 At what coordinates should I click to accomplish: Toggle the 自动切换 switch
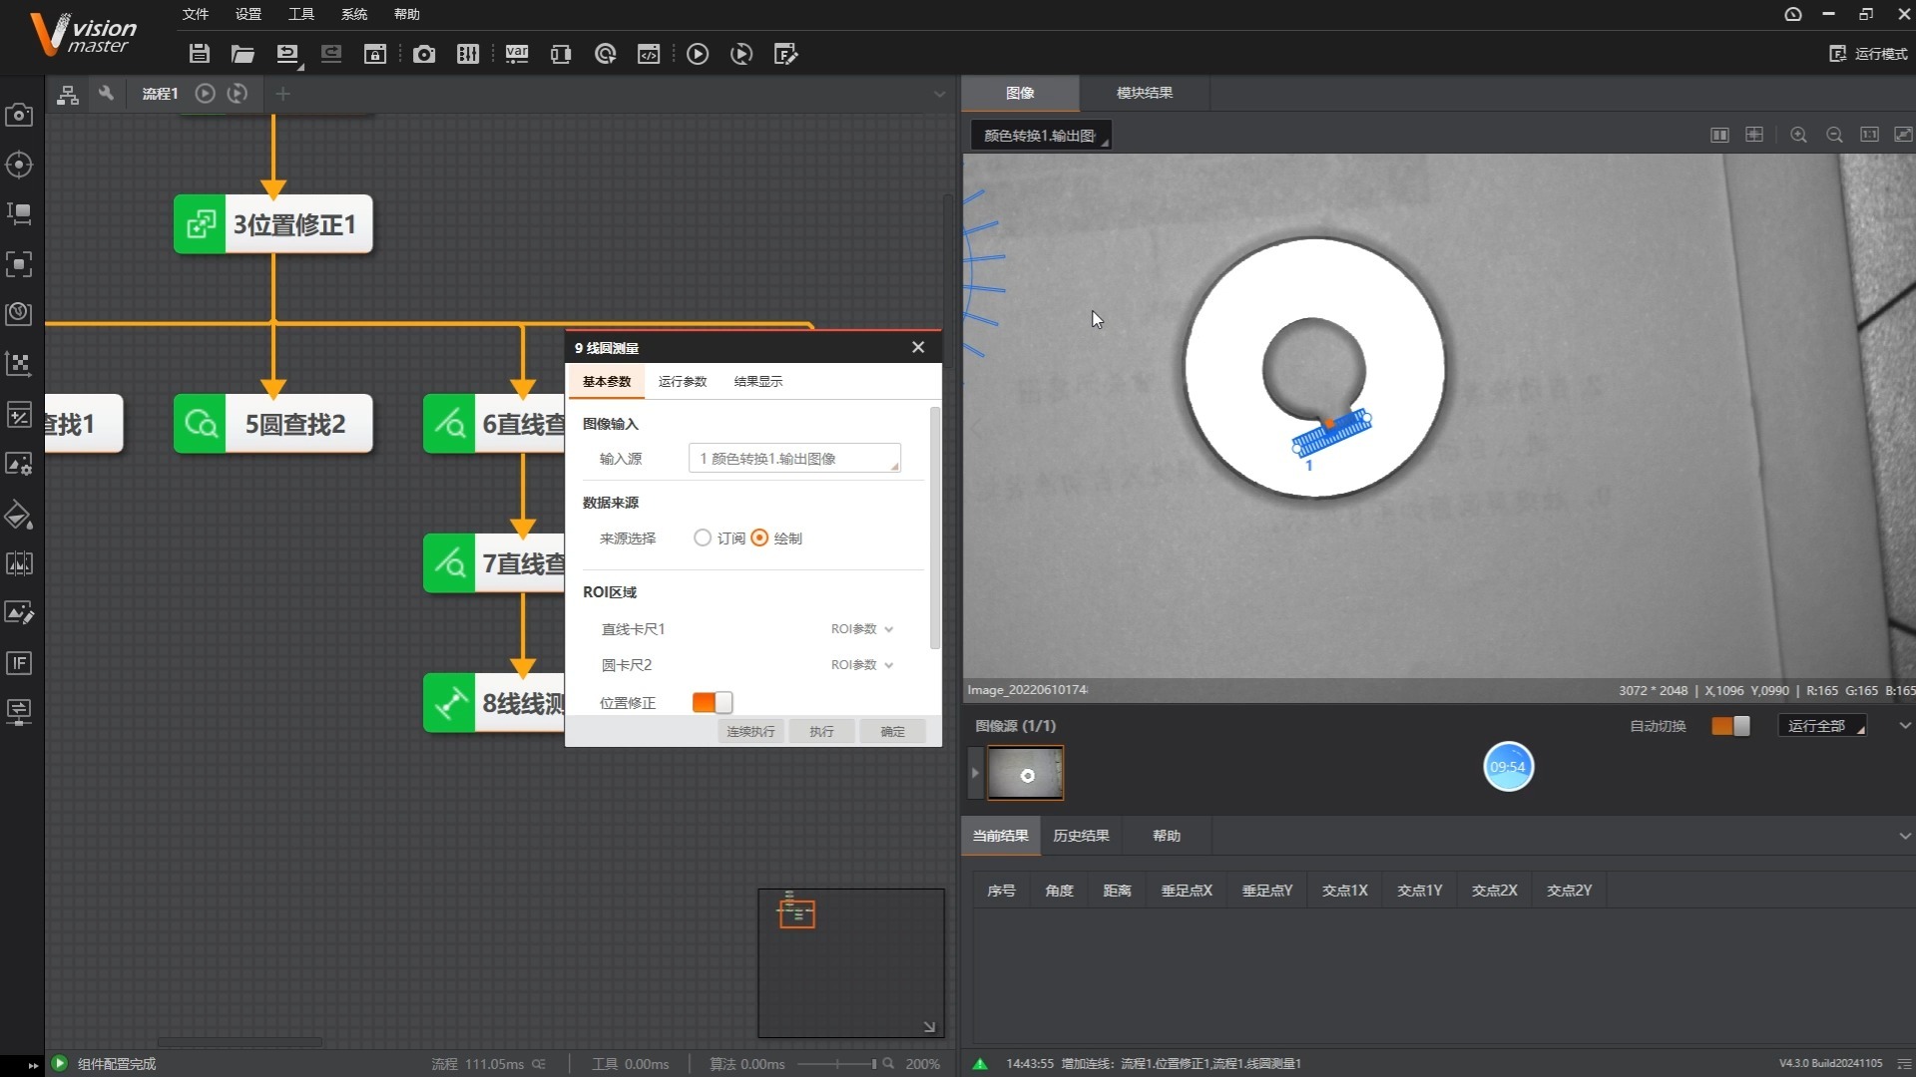click(x=1730, y=726)
